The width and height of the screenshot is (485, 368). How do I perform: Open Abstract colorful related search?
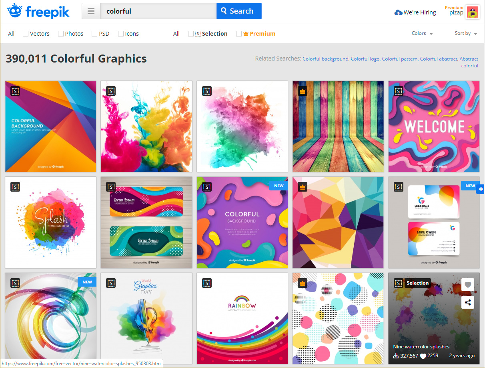469,62
